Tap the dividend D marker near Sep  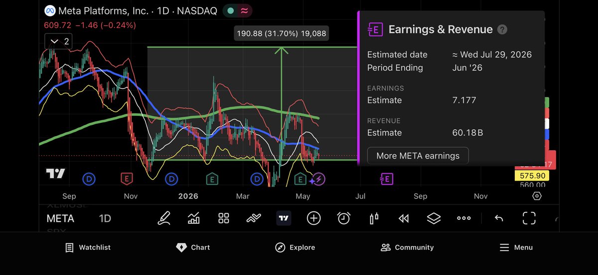(x=89, y=178)
